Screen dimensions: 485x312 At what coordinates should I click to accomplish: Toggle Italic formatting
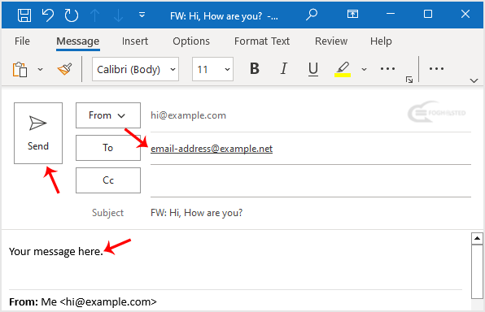284,68
